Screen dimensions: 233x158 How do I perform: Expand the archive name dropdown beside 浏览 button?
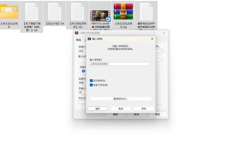[x=162, y=51]
